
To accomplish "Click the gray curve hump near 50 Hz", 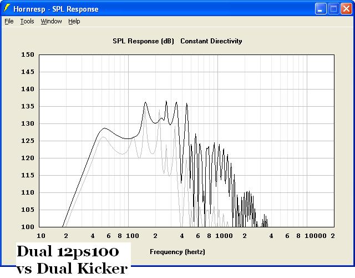I will 103,137.
